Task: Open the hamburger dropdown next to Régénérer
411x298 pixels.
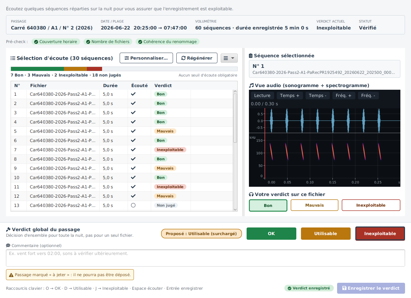Action: 229,58
